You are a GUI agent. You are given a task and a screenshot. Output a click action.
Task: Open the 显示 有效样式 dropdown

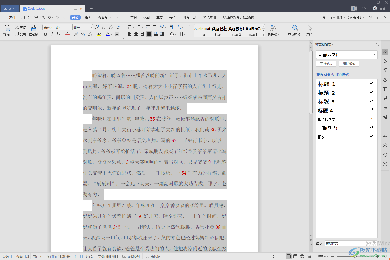[x=351, y=243]
